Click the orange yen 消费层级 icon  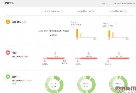point(8,22)
